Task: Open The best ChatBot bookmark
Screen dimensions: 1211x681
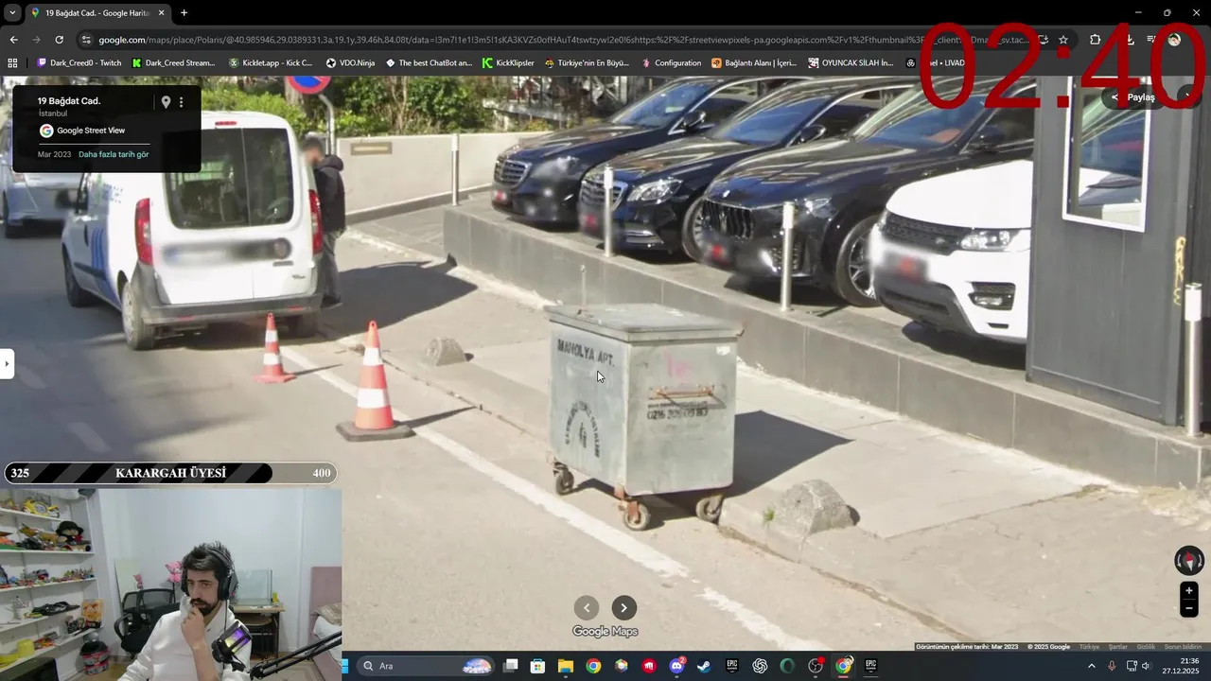Action: 429,62
